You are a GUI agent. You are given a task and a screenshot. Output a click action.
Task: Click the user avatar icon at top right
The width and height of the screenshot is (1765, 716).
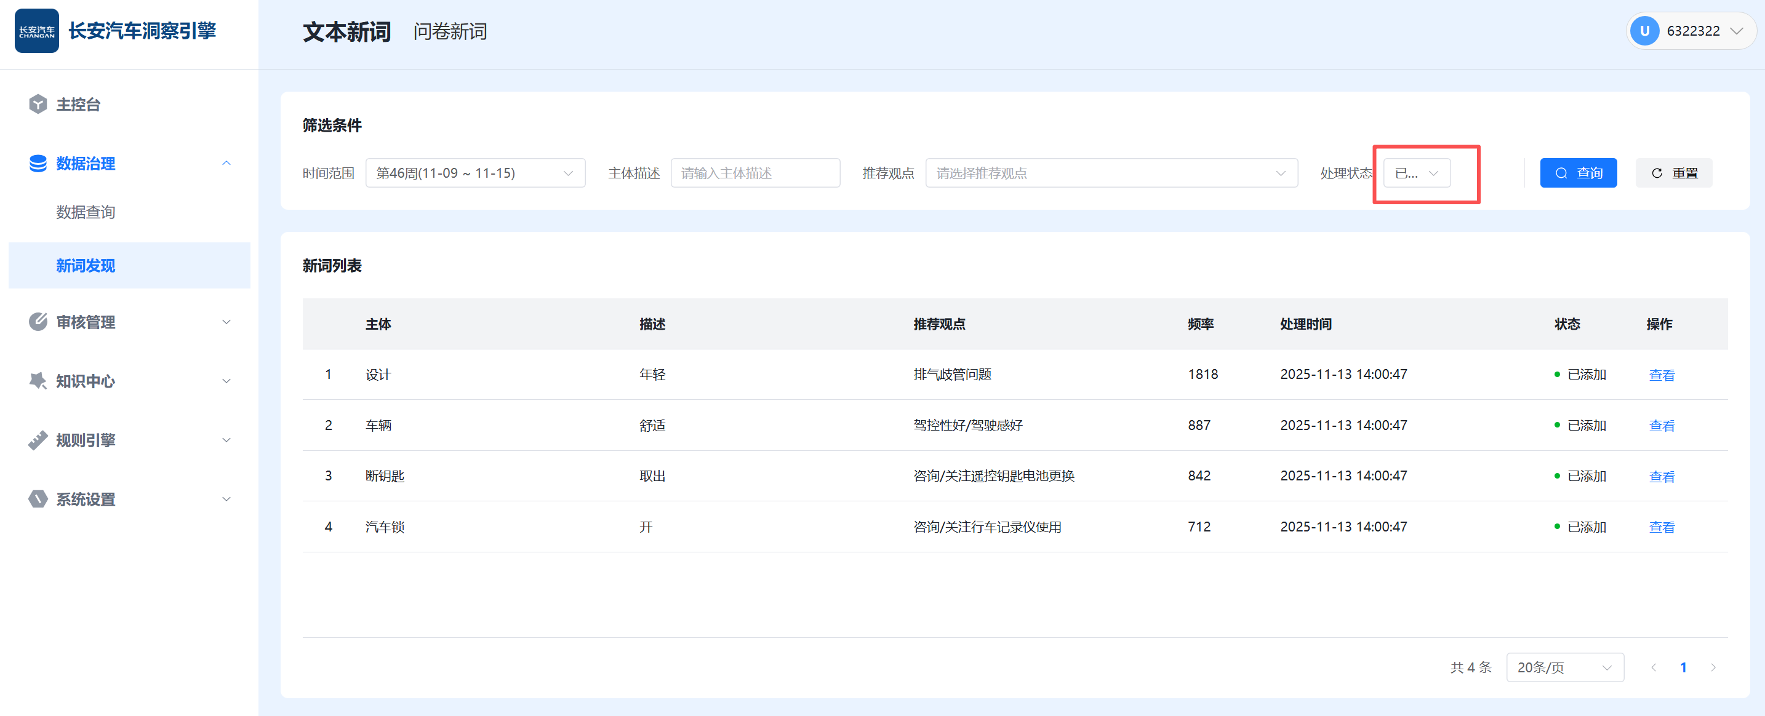coord(1645,31)
